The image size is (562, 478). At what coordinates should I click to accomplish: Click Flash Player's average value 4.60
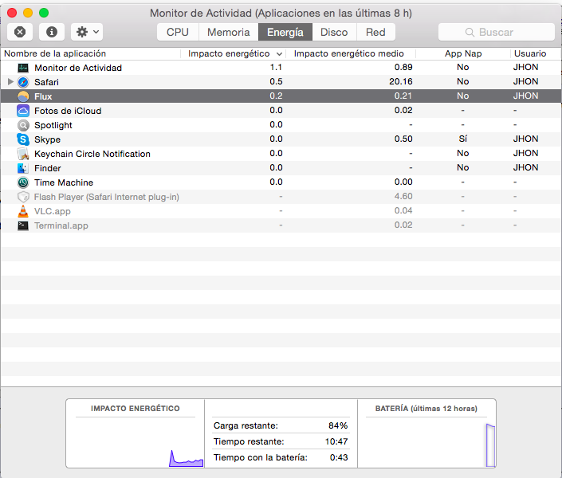coord(403,196)
